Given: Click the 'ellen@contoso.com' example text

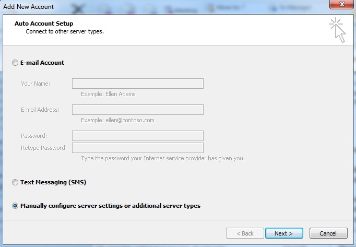Looking at the screenshot, I should [x=117, y=120].
